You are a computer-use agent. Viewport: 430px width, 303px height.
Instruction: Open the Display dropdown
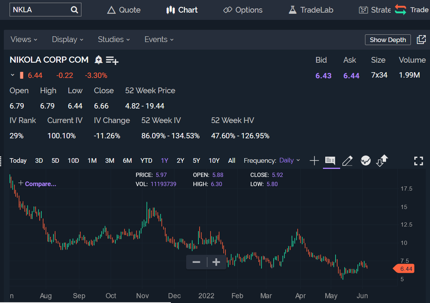[x=67, y=39]
